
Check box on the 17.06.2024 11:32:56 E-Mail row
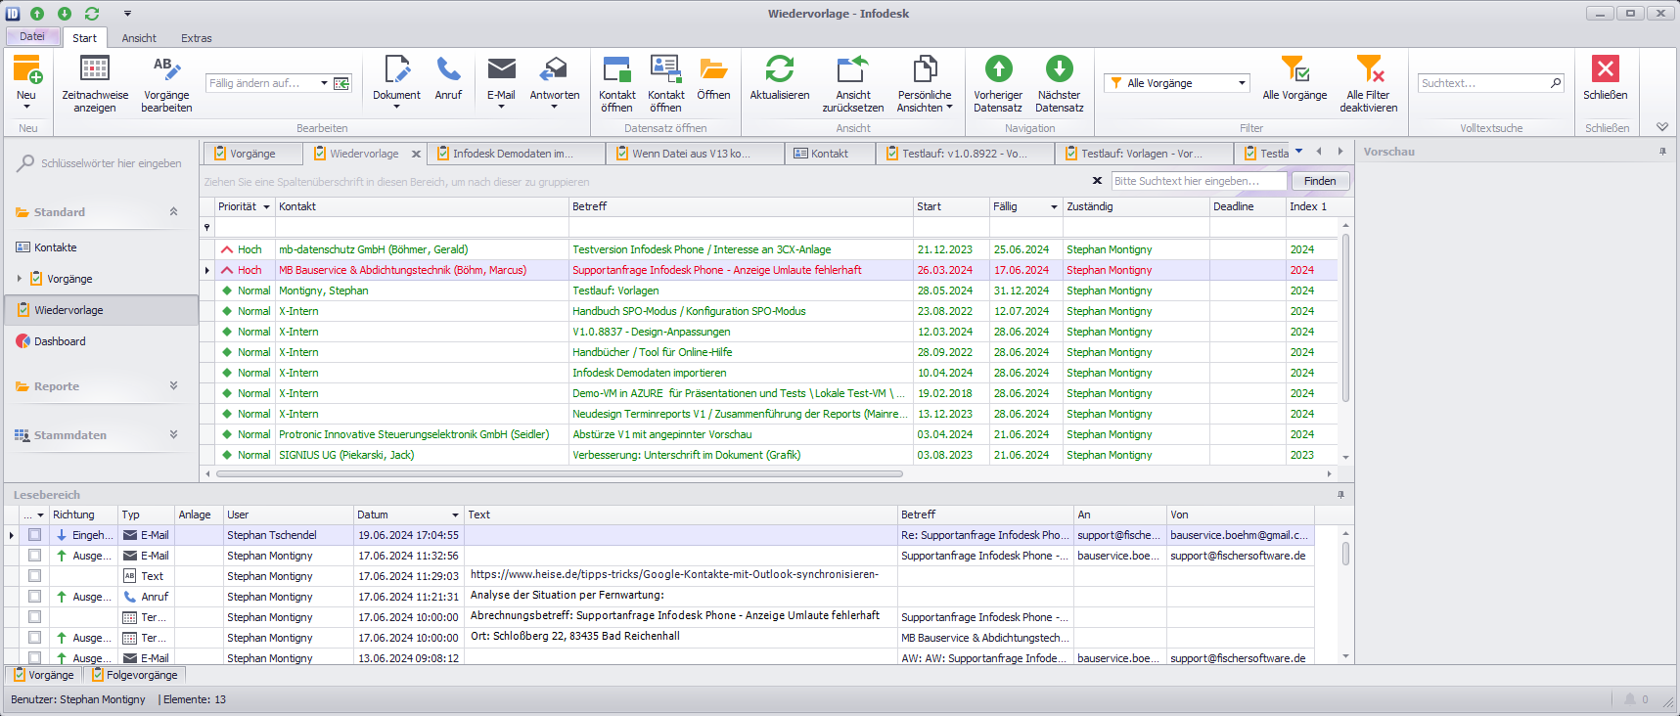coord(35,556)
